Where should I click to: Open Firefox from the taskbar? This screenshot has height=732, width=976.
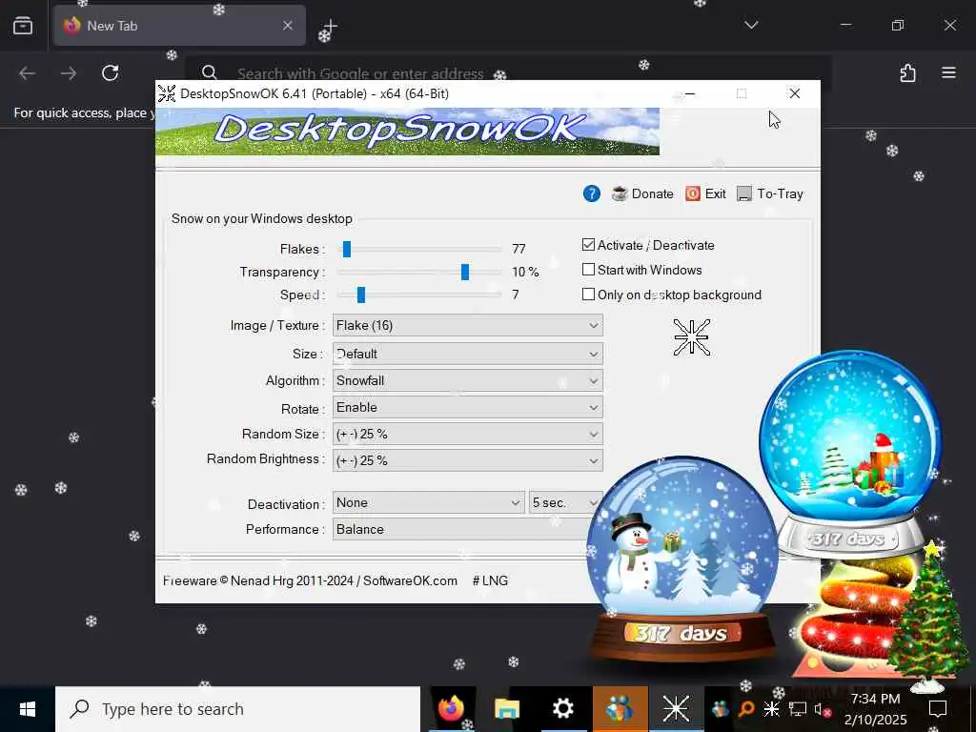click(451, 709)
